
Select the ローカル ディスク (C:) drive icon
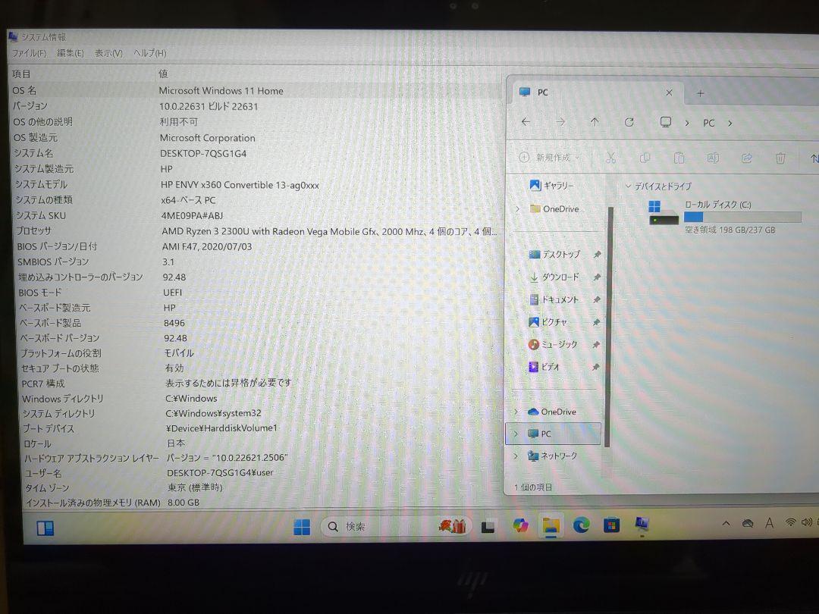click(x=664, y=212)
